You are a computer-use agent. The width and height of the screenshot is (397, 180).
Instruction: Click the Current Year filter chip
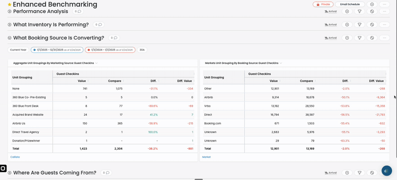pyautogui.click(x=18, y=50)
